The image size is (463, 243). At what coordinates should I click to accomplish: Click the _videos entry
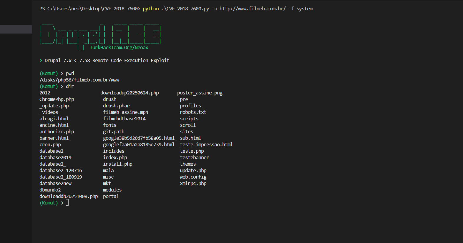pyautogui.click(x=49, y=112)
